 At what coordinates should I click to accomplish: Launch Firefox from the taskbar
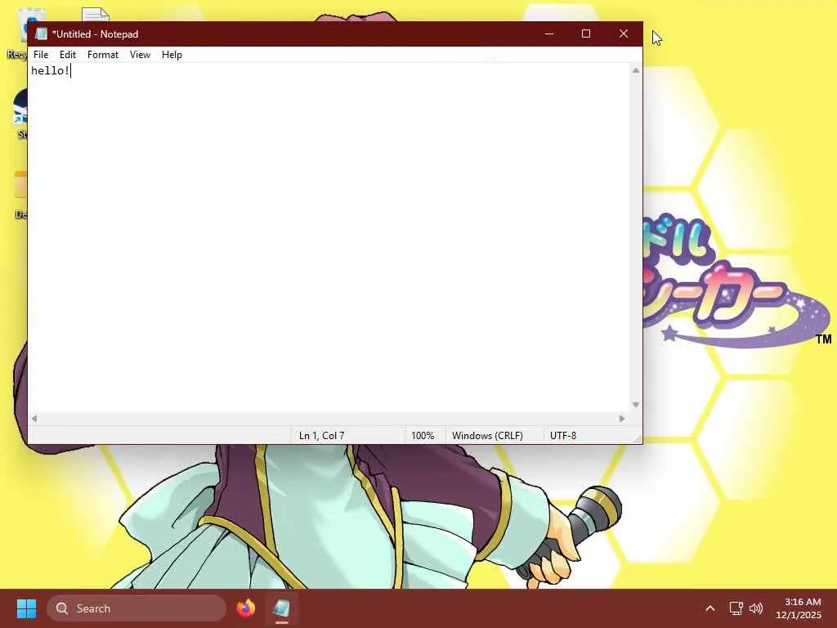click(x=246, y=608)
